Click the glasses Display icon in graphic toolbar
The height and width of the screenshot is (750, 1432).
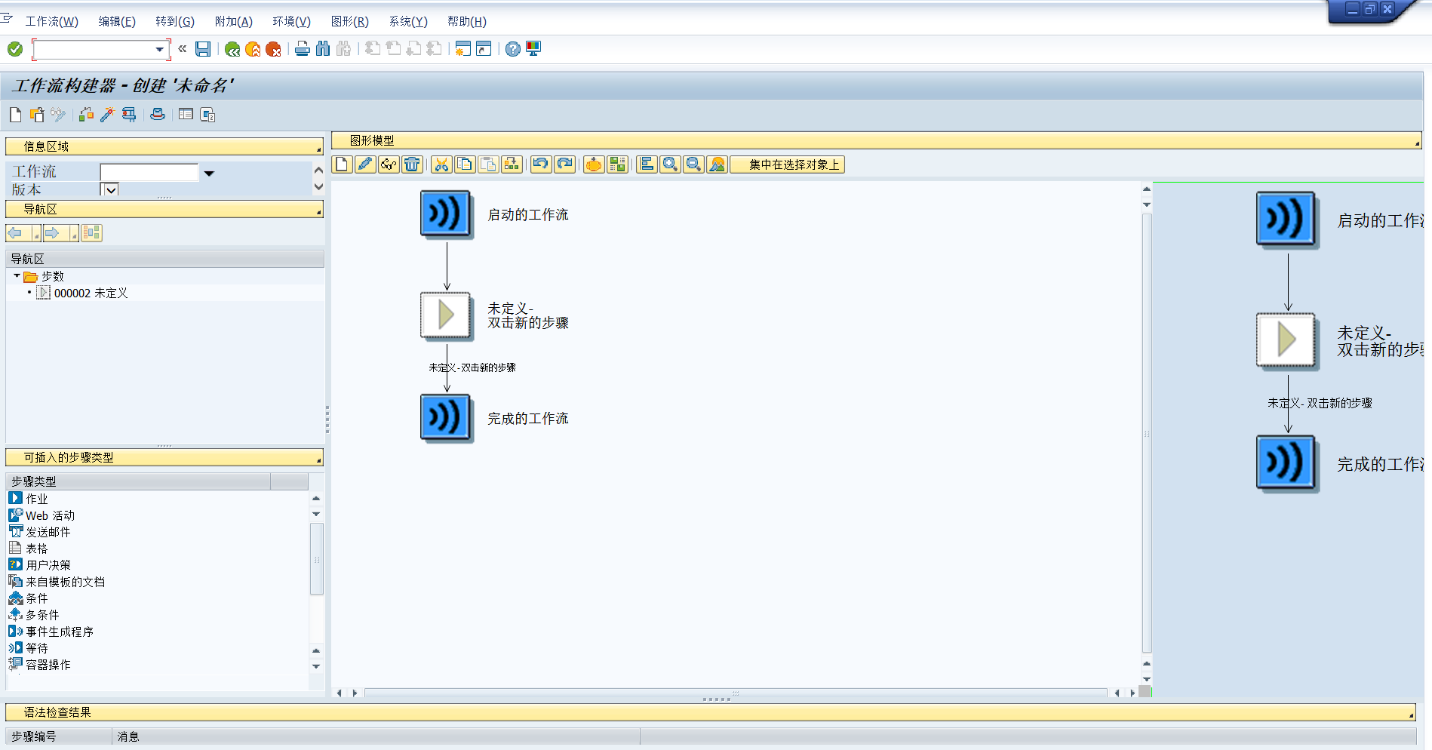coord(389,164)
